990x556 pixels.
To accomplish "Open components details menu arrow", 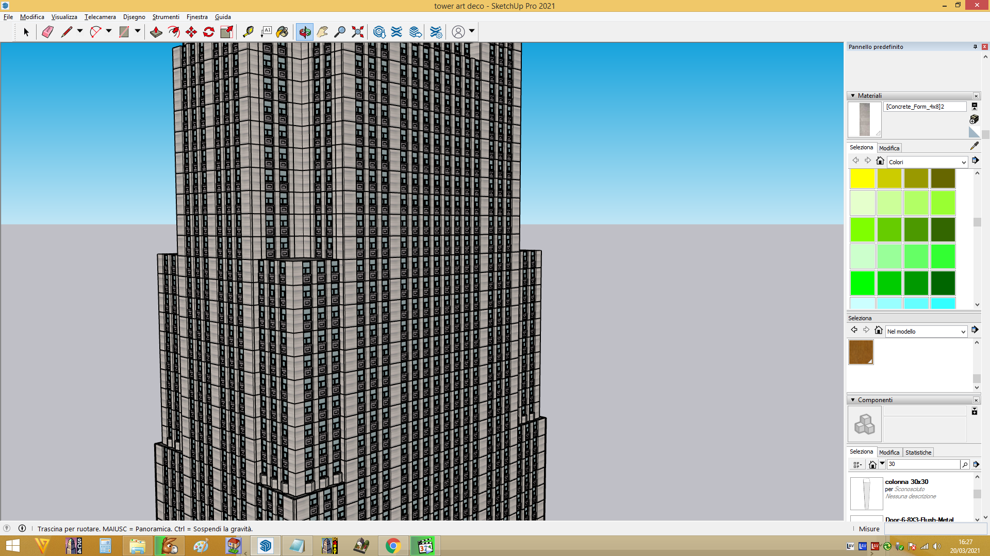I will (976, 464).
